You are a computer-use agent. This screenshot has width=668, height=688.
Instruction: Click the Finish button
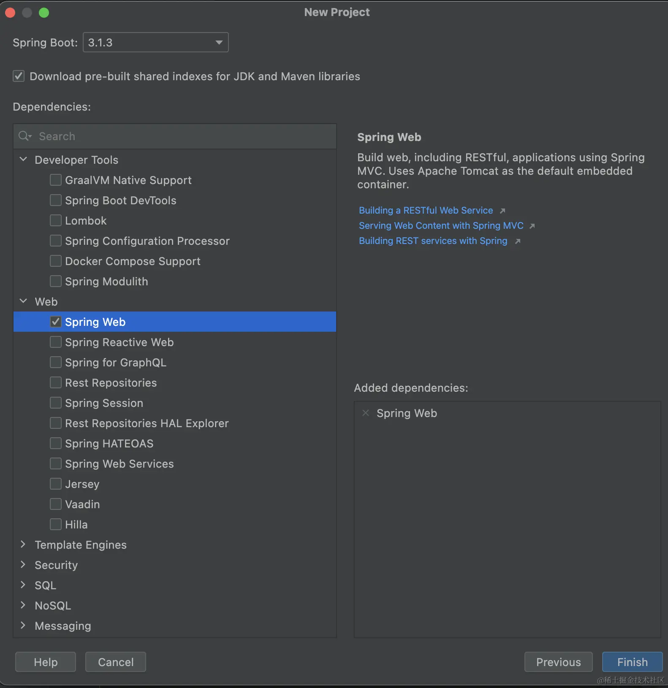tap(632, 662)
